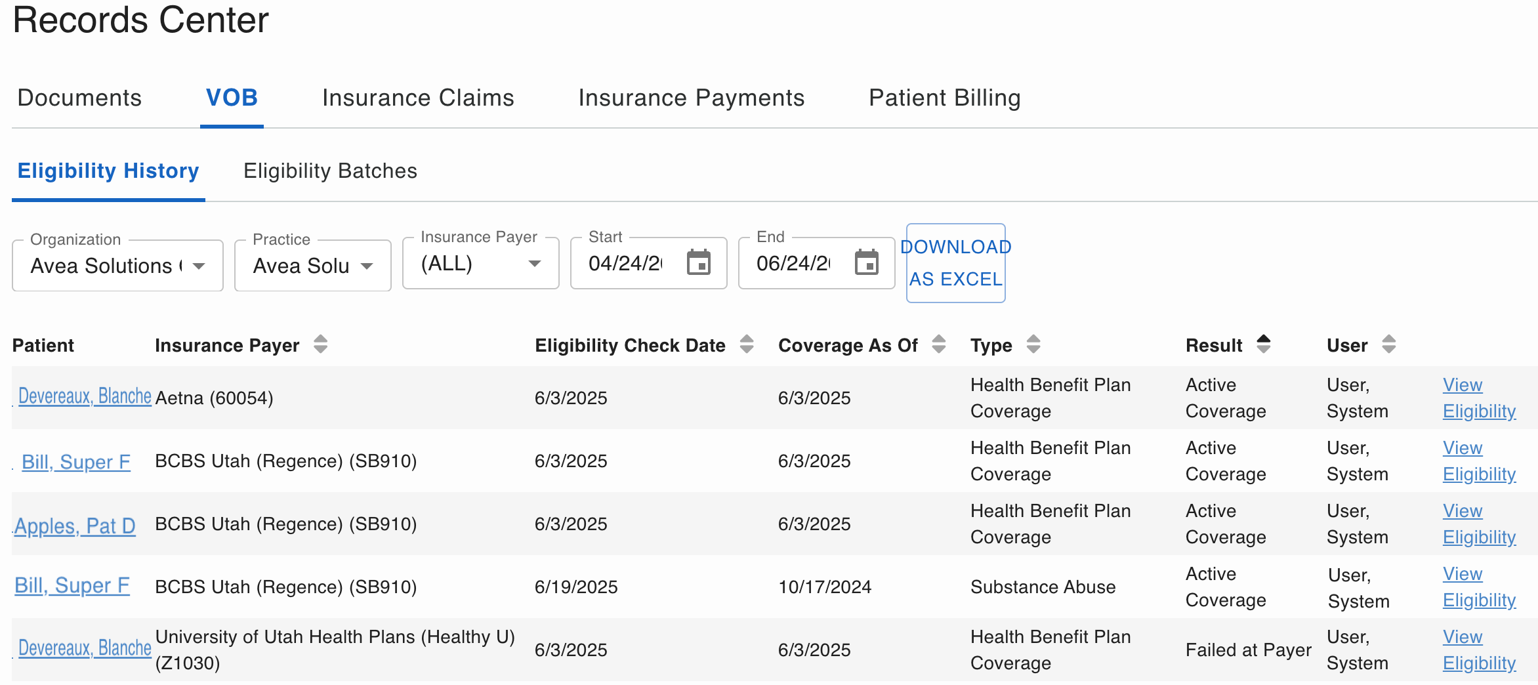View Eligibility for the Apples, Pat D row
This screenshot has width=1538, height=685.
point(1479,524)
